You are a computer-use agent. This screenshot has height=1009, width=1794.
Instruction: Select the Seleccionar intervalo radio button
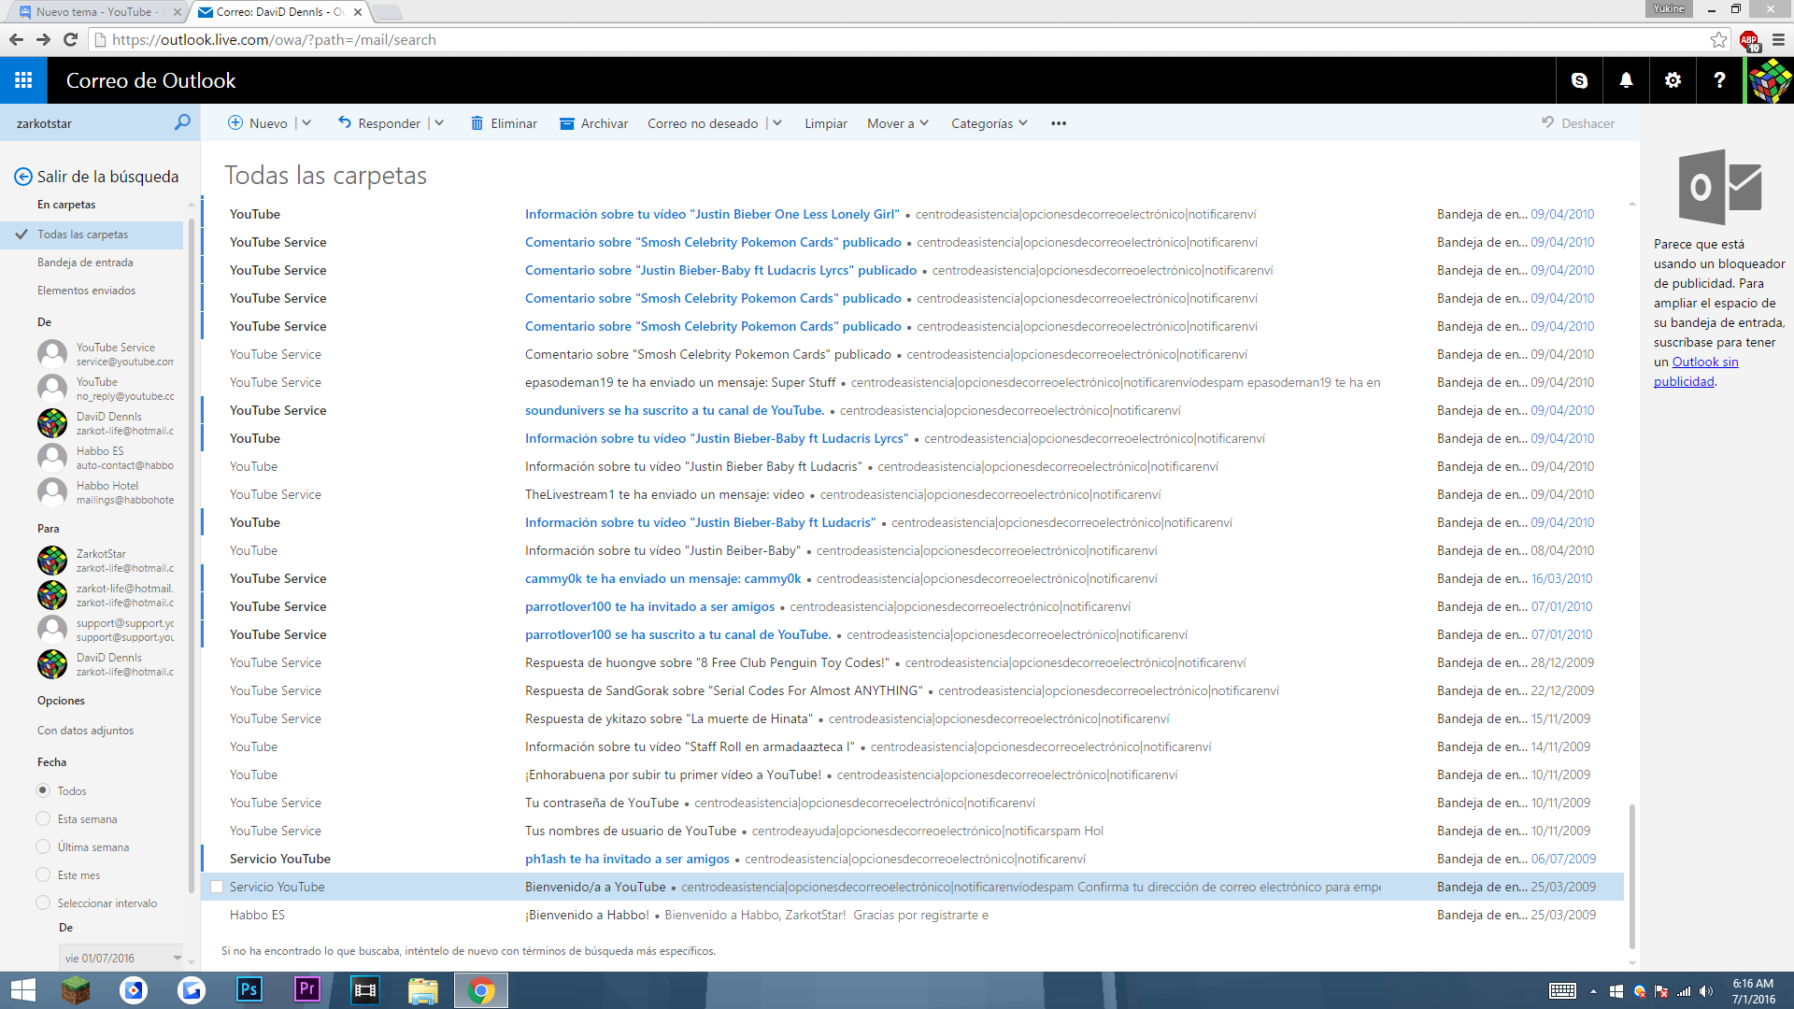click(x=43, y=902)
